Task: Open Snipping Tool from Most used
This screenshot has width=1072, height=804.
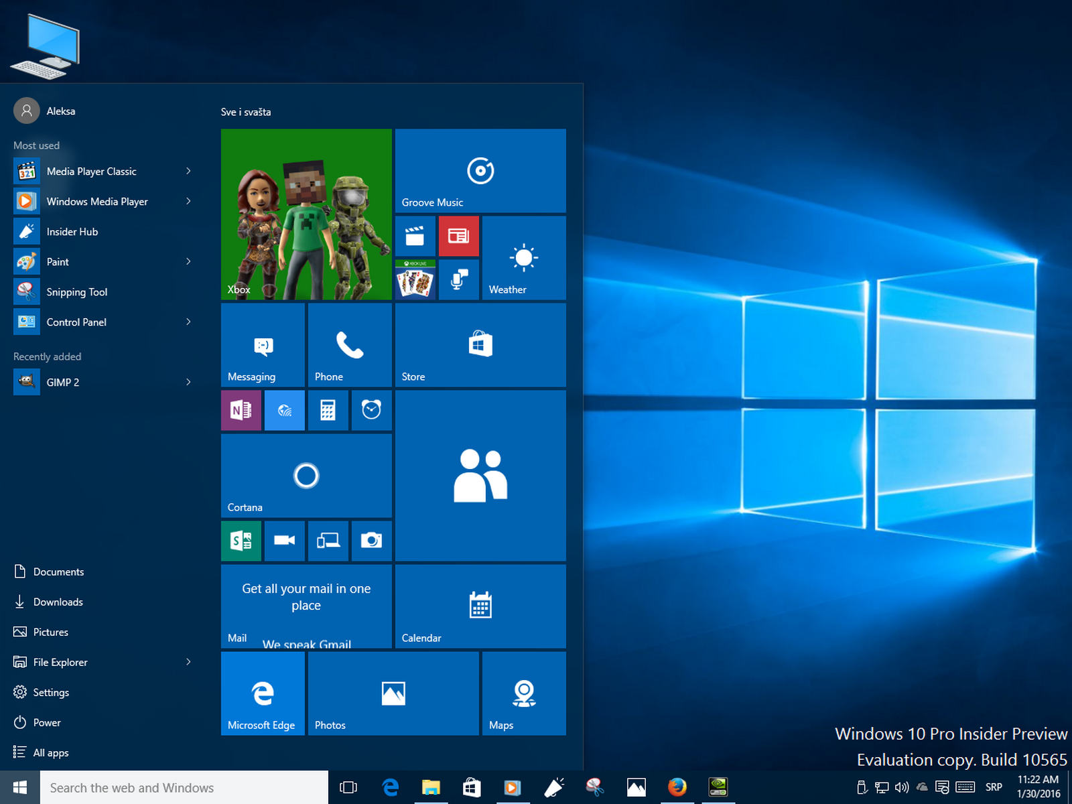Action: pos(76,291)
